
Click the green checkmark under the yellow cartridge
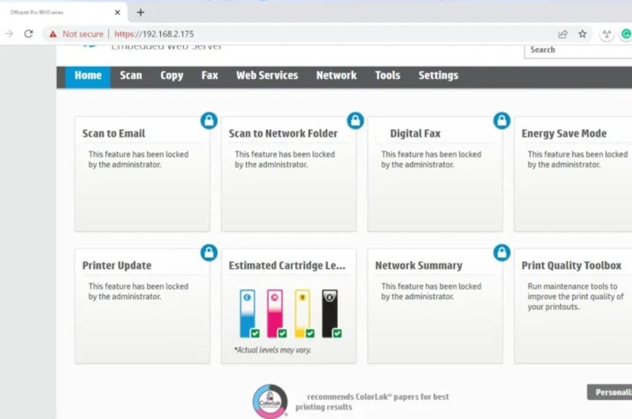310,334
